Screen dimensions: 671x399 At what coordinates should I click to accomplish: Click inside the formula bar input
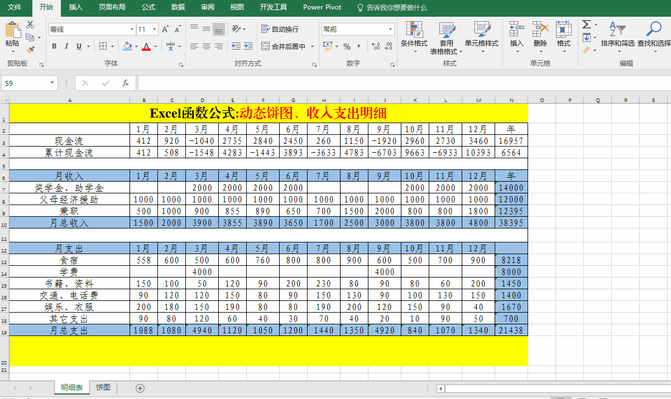[391, 83]
